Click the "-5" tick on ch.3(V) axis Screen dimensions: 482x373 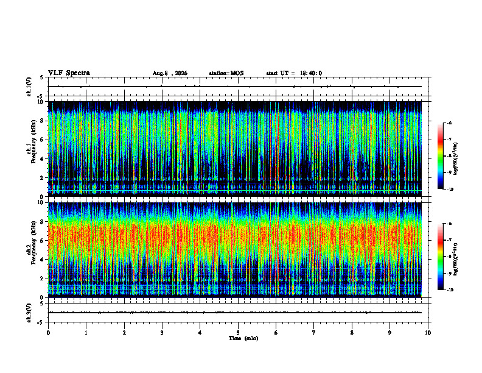click(x=41, y=322)
